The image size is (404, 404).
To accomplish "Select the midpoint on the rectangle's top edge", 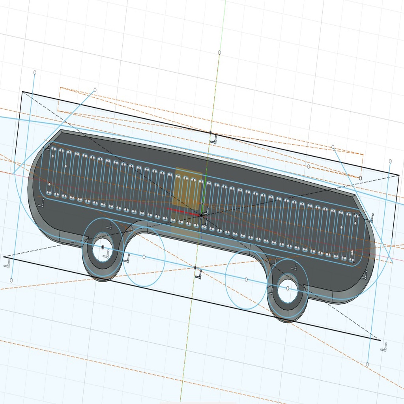I will pos(211,133).
